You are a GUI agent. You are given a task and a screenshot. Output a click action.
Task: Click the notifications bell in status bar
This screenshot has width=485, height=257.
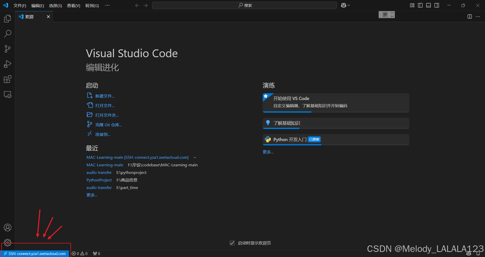pyautogui.click(x=478, y=254)
